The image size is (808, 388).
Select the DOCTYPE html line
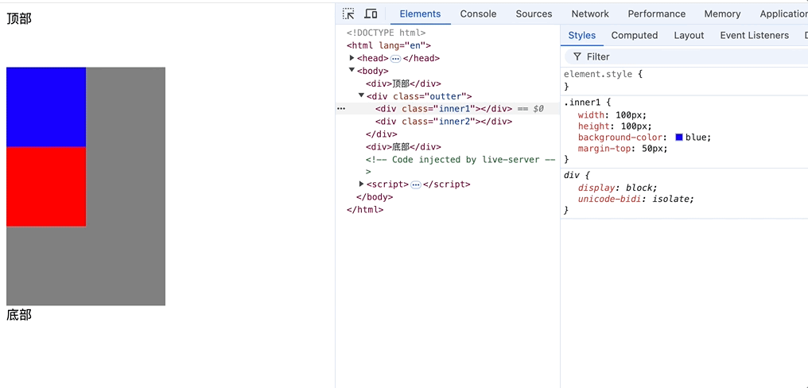point(386,33)
